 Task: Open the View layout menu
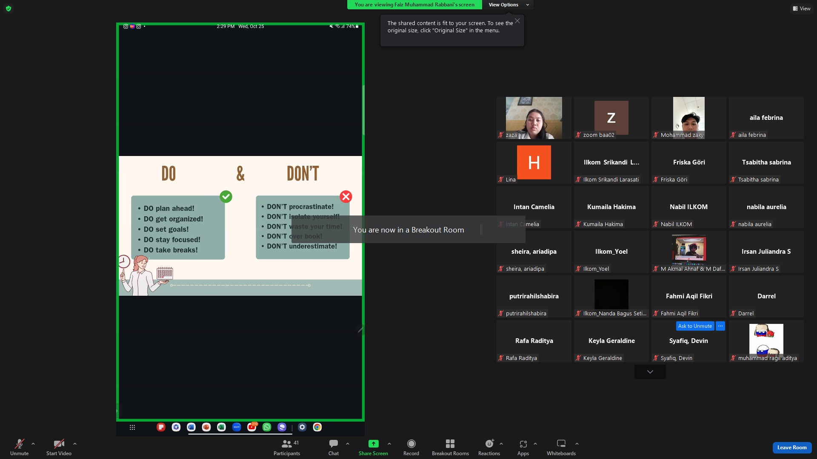tap(802, 8)
